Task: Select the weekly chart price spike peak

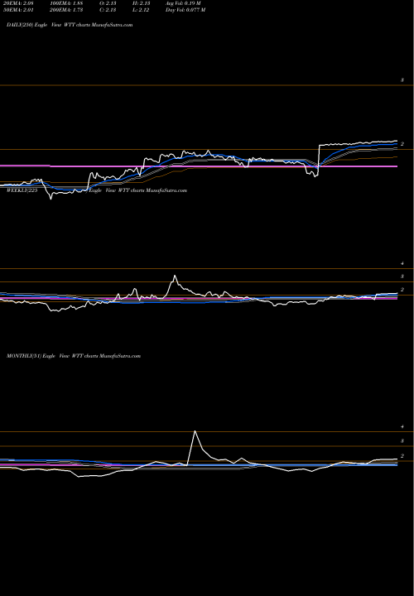Action: [x=175, y=276]
